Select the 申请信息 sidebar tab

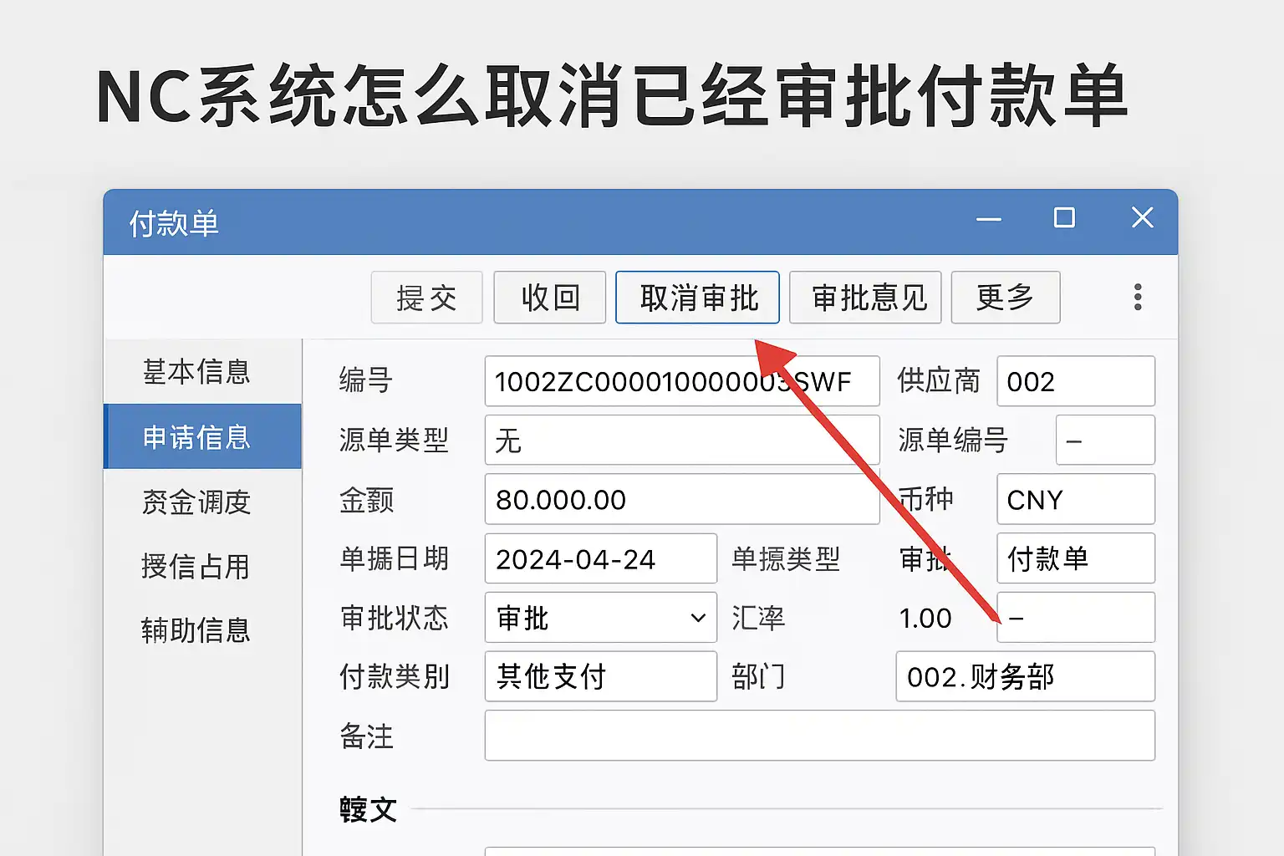(x=202, y=436)
